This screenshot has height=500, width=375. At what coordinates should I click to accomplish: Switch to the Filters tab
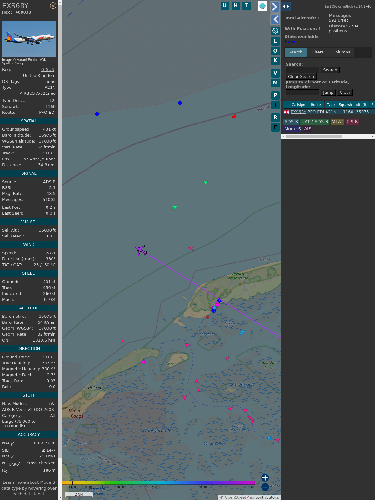click(317, 52)
